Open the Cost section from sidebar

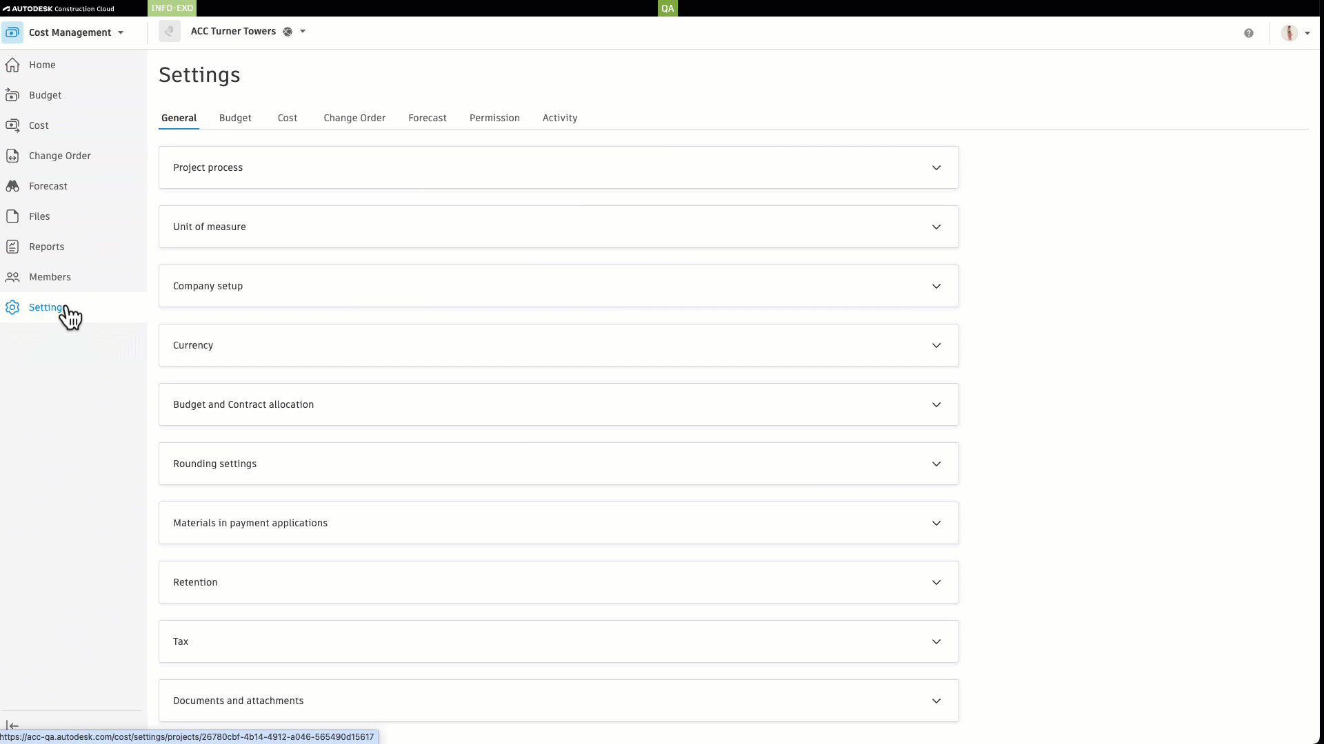click(x=38, y=125)
